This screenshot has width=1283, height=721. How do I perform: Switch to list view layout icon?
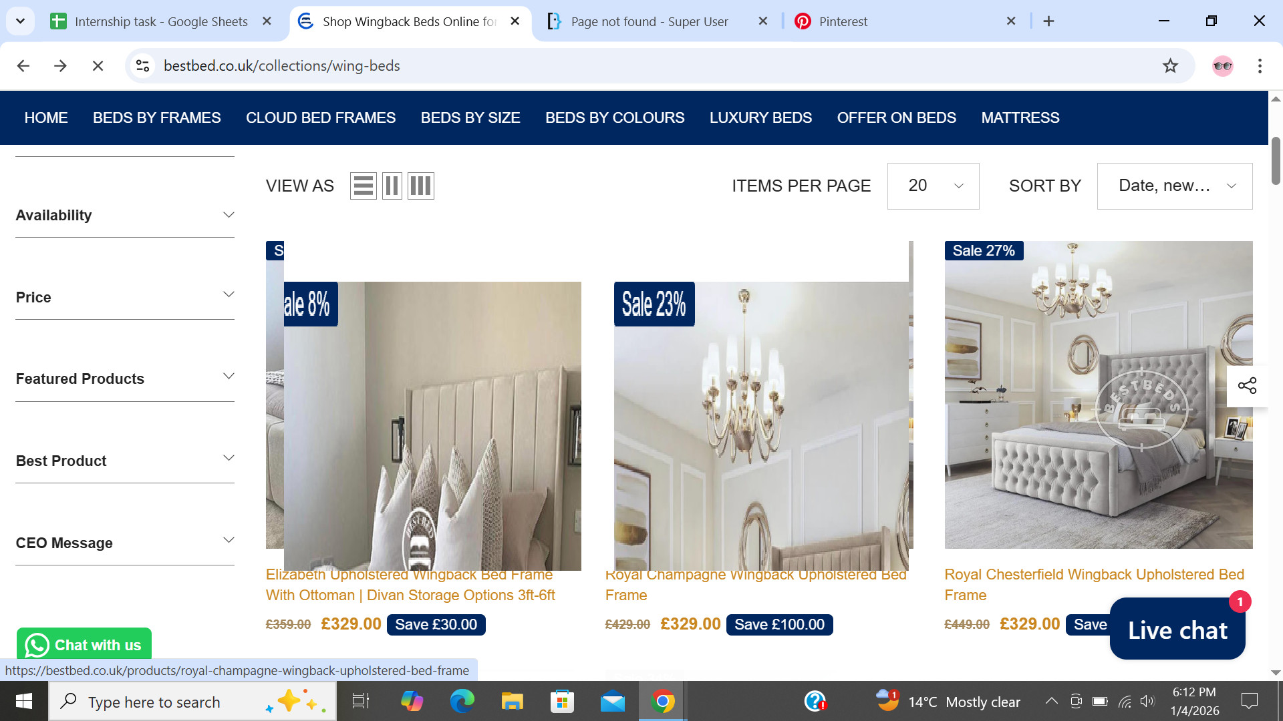[x=363, y=186]
